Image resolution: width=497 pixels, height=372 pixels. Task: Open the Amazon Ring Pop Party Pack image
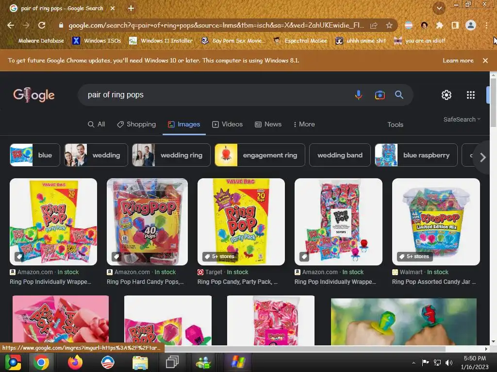pyautogui.click(x=53, y=222)
